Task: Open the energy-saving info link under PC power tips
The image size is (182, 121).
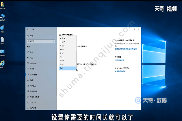Action: point(126,49)
